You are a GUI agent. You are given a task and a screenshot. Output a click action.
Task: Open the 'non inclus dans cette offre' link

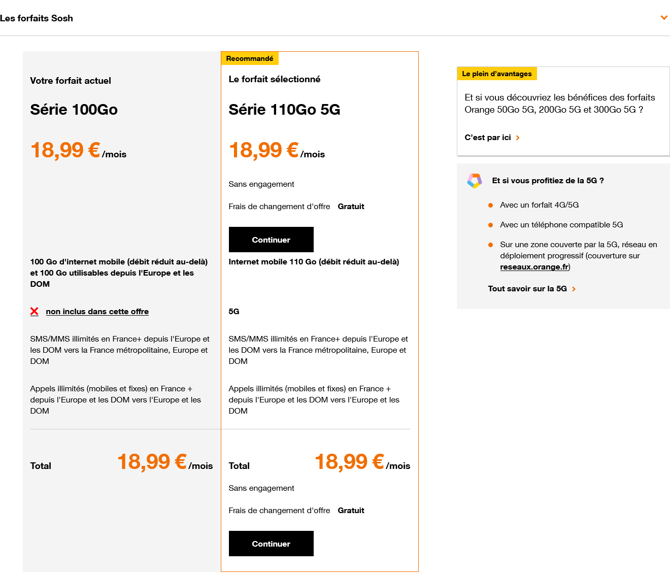coord(97,312)
